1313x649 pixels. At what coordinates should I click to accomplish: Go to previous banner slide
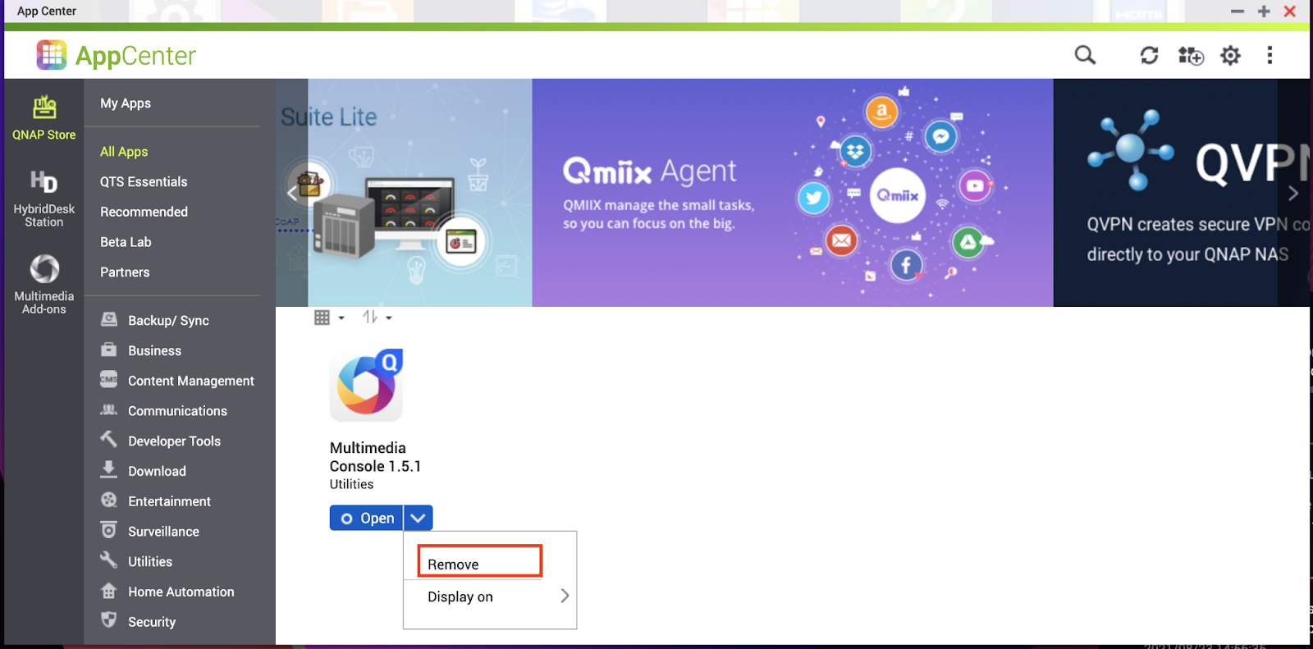[x=292, y=193]
